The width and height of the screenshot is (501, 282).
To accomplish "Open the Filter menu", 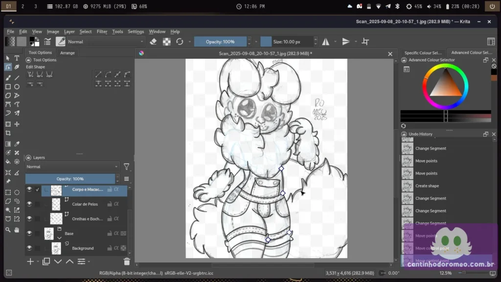I will (x=102, y=32).
